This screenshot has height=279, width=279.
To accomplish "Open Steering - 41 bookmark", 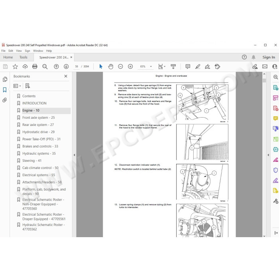I will 32,161.
